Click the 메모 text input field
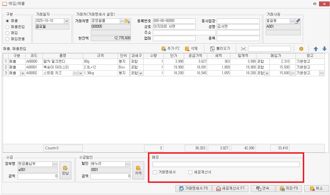 (226, 164)
